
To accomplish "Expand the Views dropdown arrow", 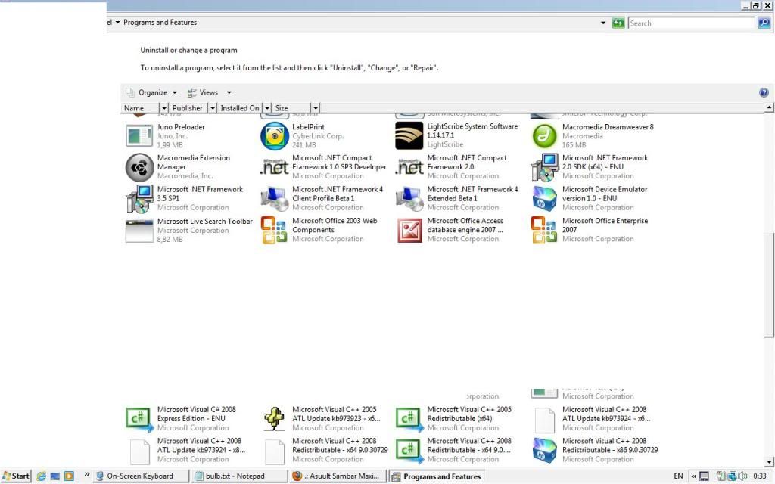I will (x=229, y=92).
